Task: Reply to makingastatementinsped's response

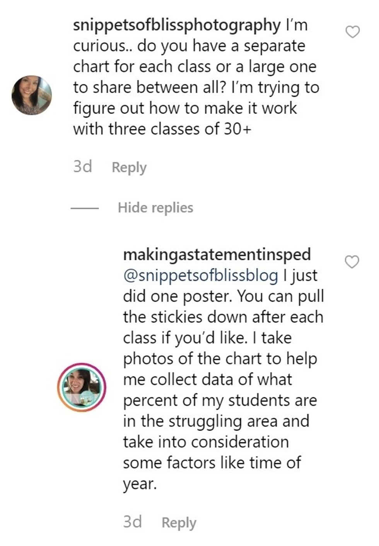Action: click(179, 522)
